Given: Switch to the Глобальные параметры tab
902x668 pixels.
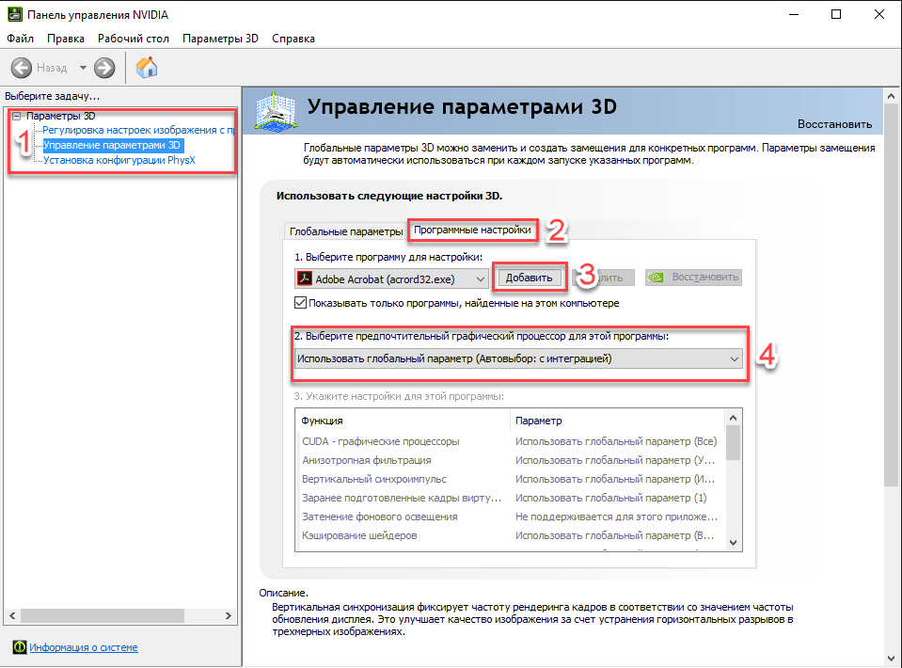Looking at the screenshot, I should pos(345,231).
